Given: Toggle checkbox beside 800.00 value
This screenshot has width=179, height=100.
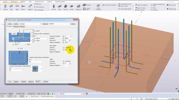Looking at the screenshot, I should pyautogui.click(x=35, y=31).
